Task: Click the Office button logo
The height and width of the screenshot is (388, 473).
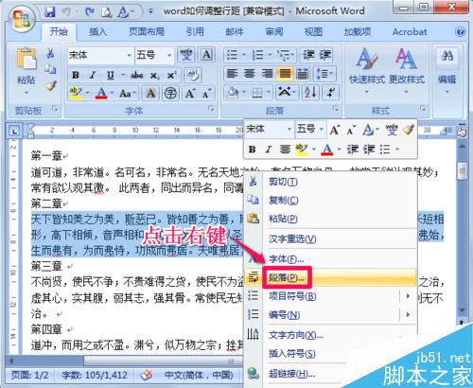Action: [x=22, y=19]
